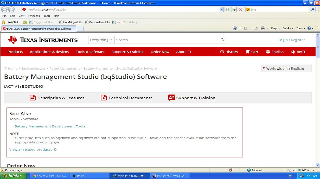Image resolution: width=320 pixels, height=179 pixels.
Task: Click the Texas Instruments logo
Action: pyautogui.click(x=43, y=40)
